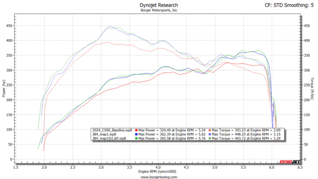Select the Power (hp) axis title
The height and width of the screenshot is (179, 318).
click(4, 88)
